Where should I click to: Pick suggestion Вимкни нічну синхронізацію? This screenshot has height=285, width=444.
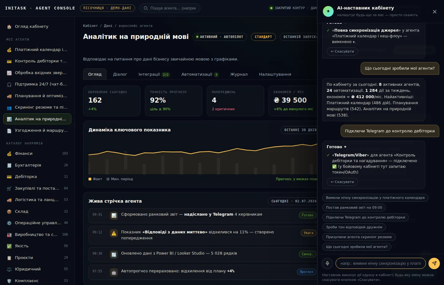coord(375,198)
